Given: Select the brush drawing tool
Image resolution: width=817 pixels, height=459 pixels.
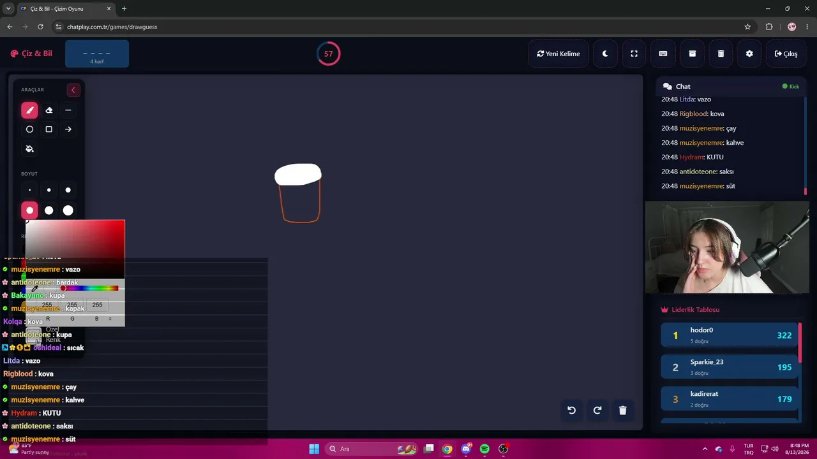Looking at the screenshot, I should (29, 110).
